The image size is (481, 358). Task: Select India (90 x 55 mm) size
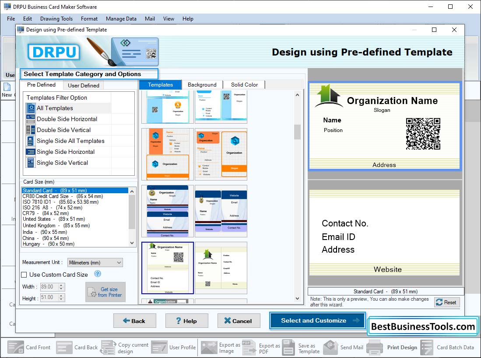[x=74, y=232]
